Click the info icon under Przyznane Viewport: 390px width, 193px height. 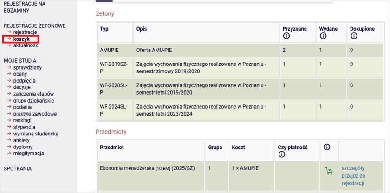(x=286, y=36)
